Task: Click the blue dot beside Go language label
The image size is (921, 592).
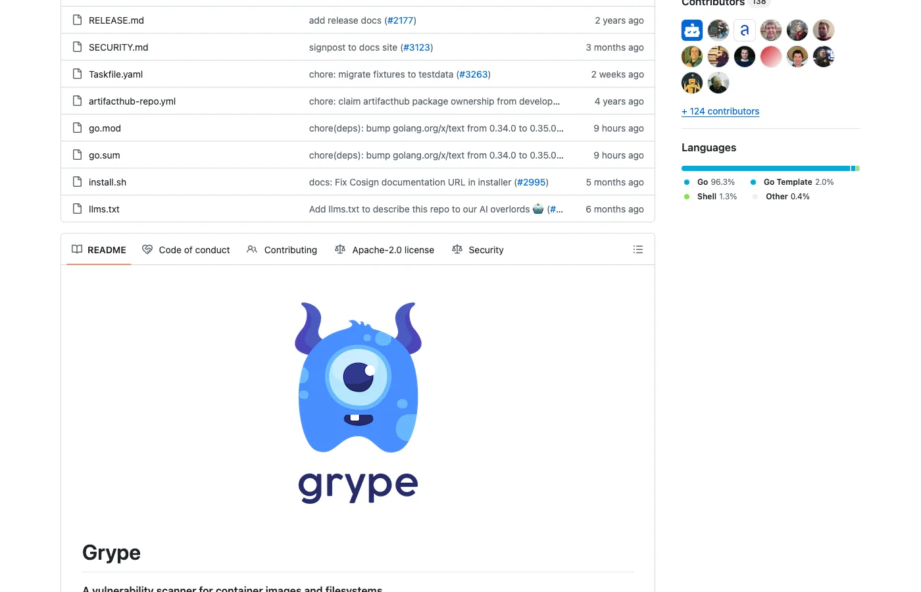Action: pos(688,182)
